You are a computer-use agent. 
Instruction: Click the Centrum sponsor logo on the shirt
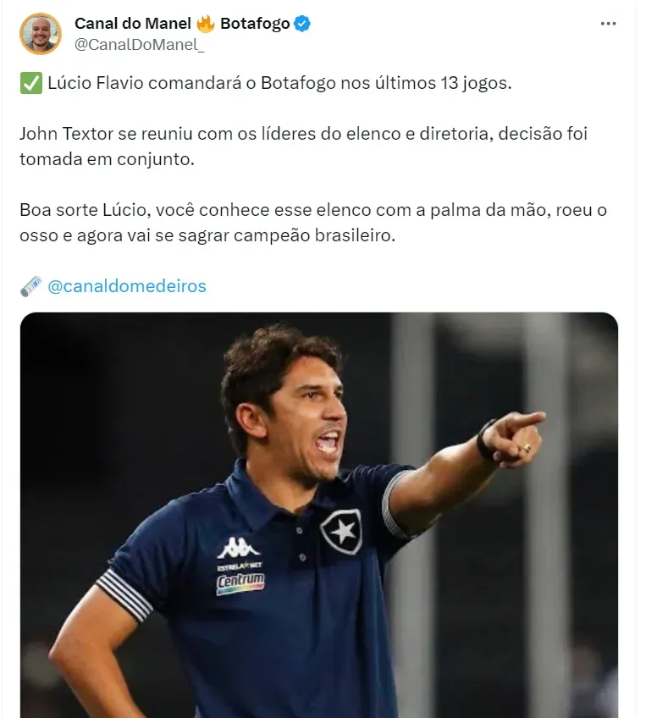click(x=240, y=583)
